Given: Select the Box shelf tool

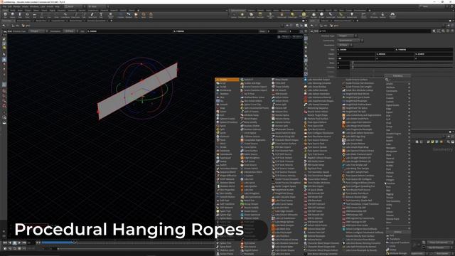Looking at the screenshot, I should click(5, 15).
